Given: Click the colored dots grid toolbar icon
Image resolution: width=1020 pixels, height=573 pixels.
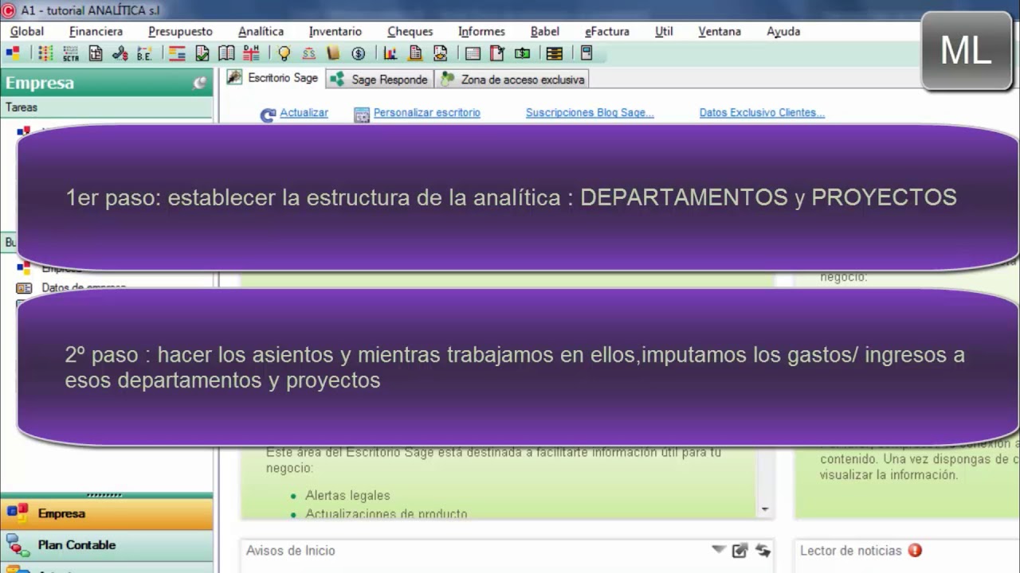Looking at the screenshot, I should 45,53.
